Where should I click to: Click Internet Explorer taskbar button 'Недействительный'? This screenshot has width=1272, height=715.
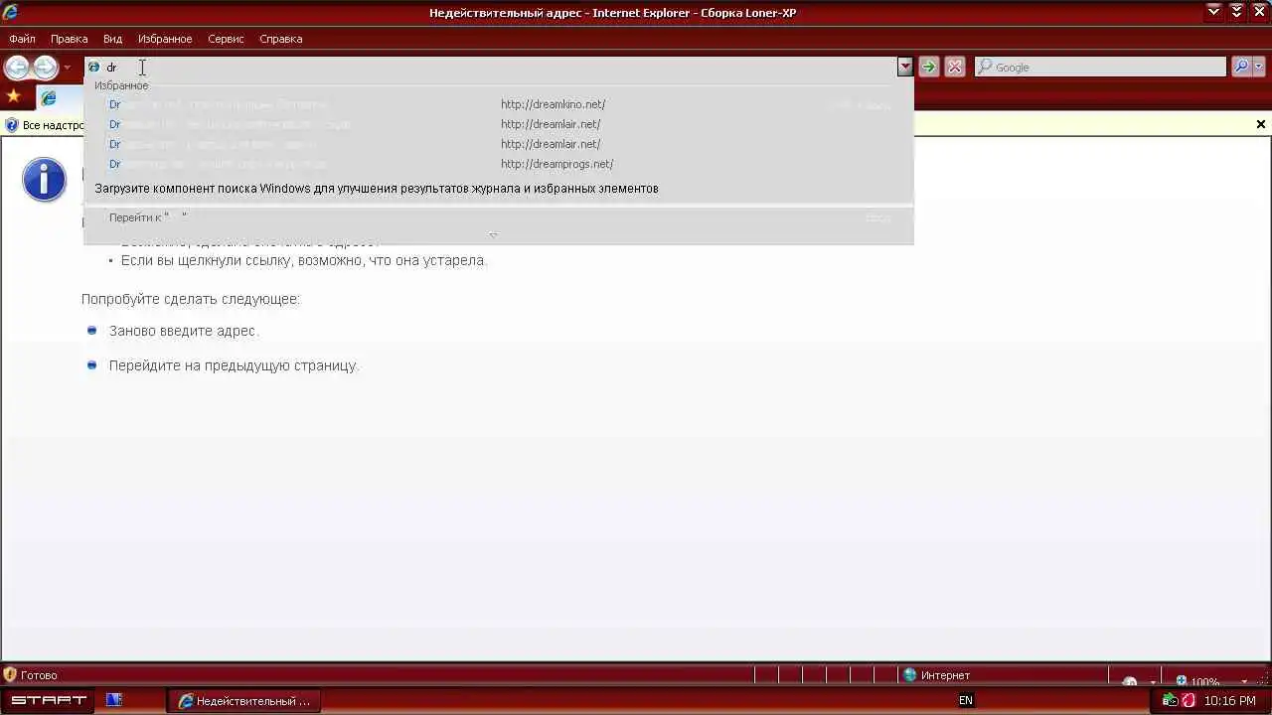click(243, 701)
